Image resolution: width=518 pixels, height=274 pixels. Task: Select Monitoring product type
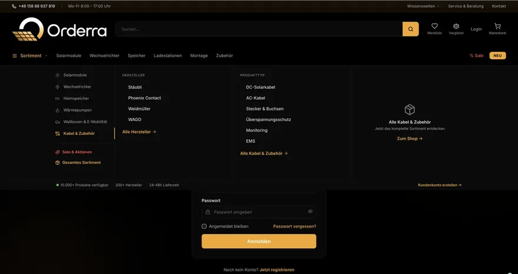click(x=257, y=131)
